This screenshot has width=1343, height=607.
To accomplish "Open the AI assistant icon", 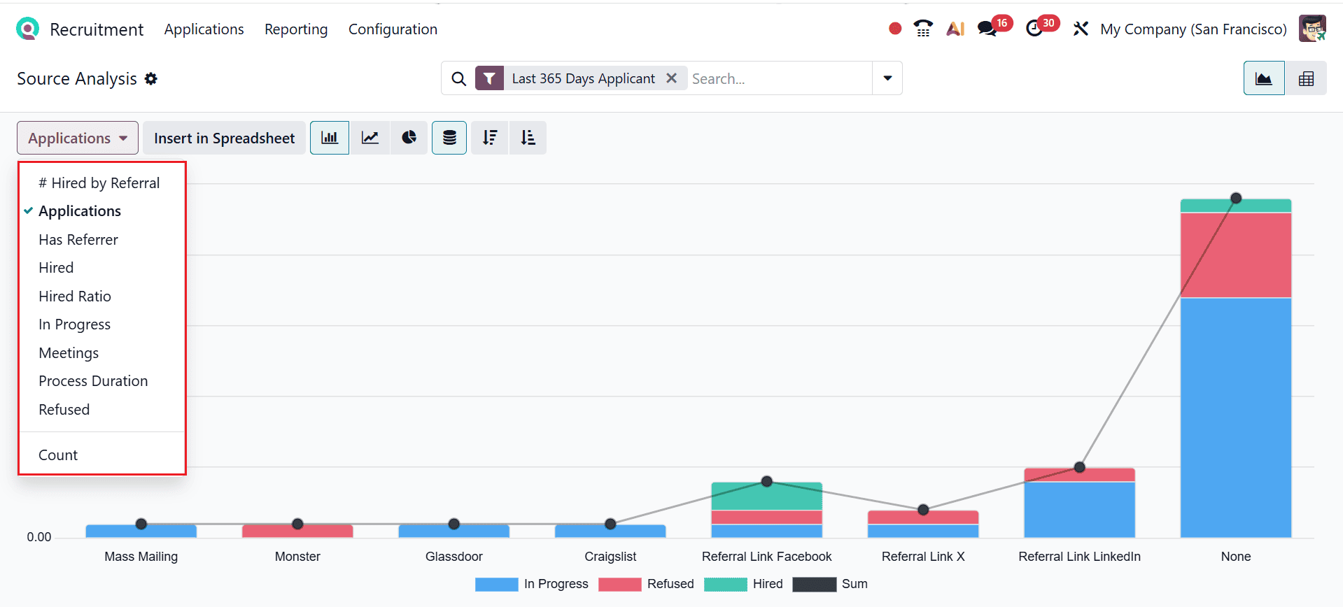I will coord(955,29).
